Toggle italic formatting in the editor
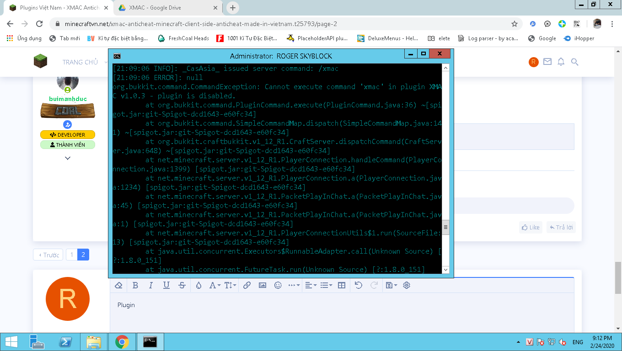Viewport: 622px width, 351px height. click(x=151, y=285)
